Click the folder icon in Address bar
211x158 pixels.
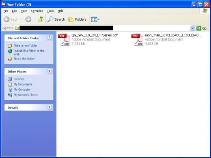tap(17, 28)
